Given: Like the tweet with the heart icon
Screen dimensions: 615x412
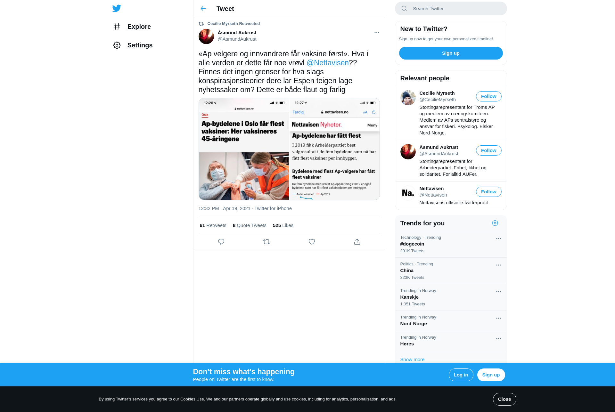Looking at the screenshot, I should coord(312,242).
